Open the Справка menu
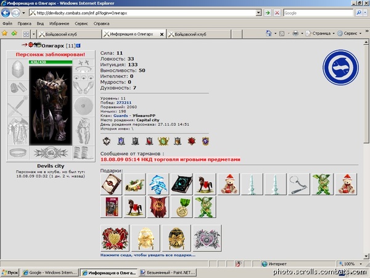 coord(102,23)
